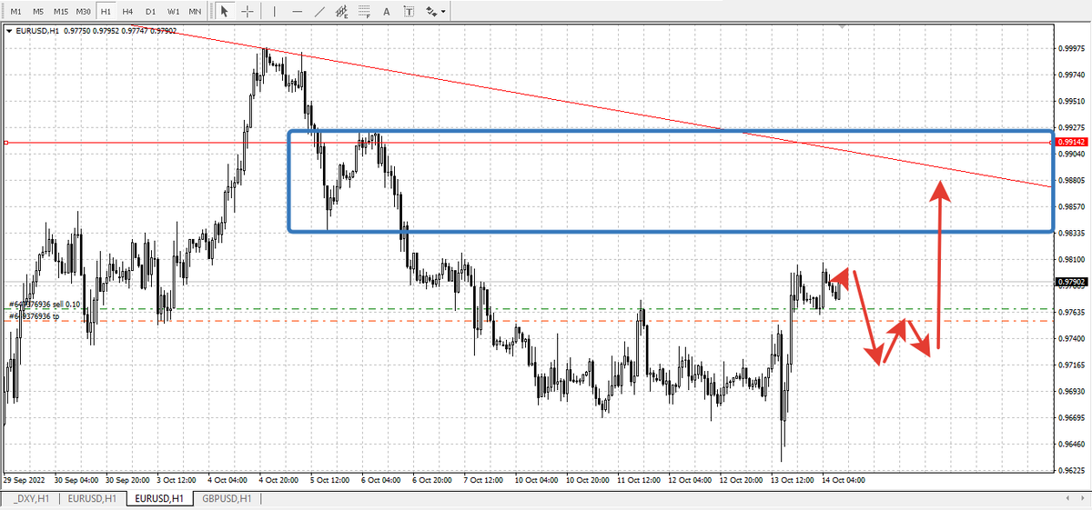Select the standard cursor arrow tool
The height and width of the screenshot is (510, 1092).
click(226, 12)
